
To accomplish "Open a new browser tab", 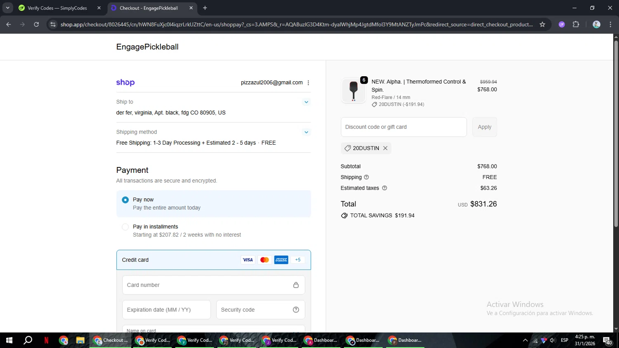I will point(205,8).
